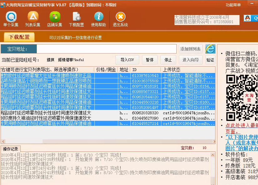Image resolution: width=258 pixels, height=185 pixels.
Task: Select row with ID 609620328320
Action: [x=108, y=113]
